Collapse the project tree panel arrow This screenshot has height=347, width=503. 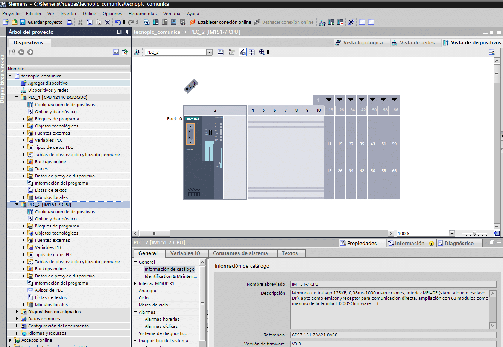pos(127,32)
